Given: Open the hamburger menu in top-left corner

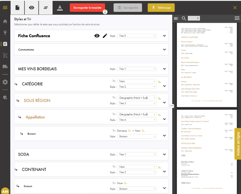Looking at the screenshot, I should coord(5,7).
